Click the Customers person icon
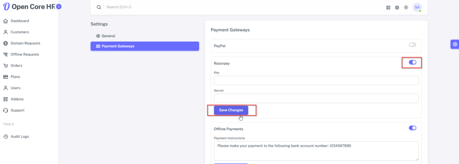This screenshot has height=164, width=459. click(x=5, y=32)
